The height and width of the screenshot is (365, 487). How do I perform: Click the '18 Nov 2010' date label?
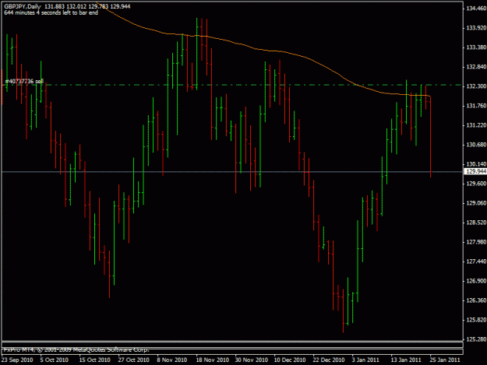click(x=213, y=360)
